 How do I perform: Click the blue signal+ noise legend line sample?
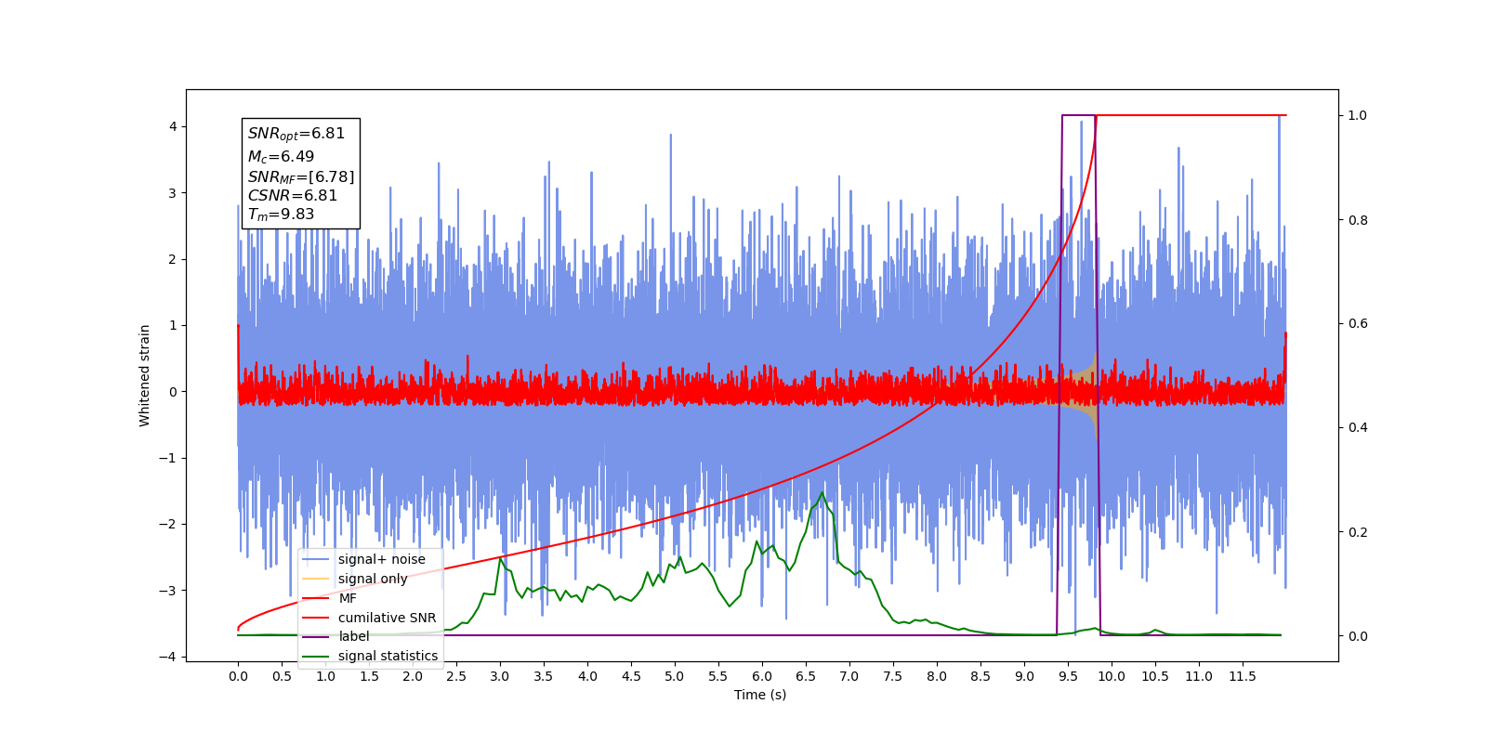[x=316, y=559]
